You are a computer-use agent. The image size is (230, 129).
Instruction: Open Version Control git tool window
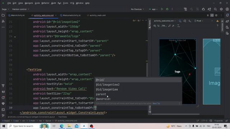3,115
